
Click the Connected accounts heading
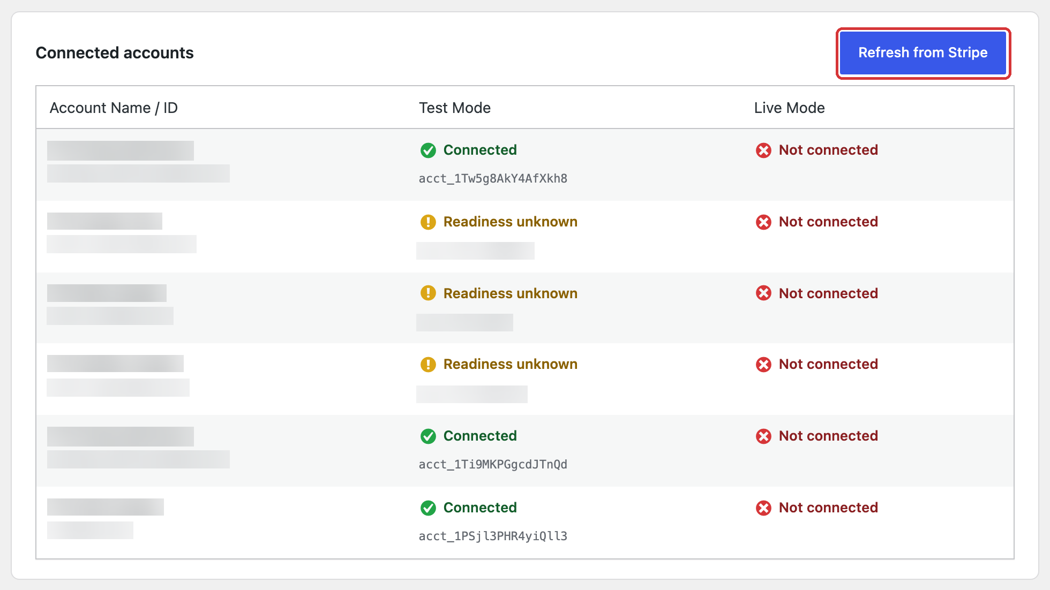[x=115, y=53]
